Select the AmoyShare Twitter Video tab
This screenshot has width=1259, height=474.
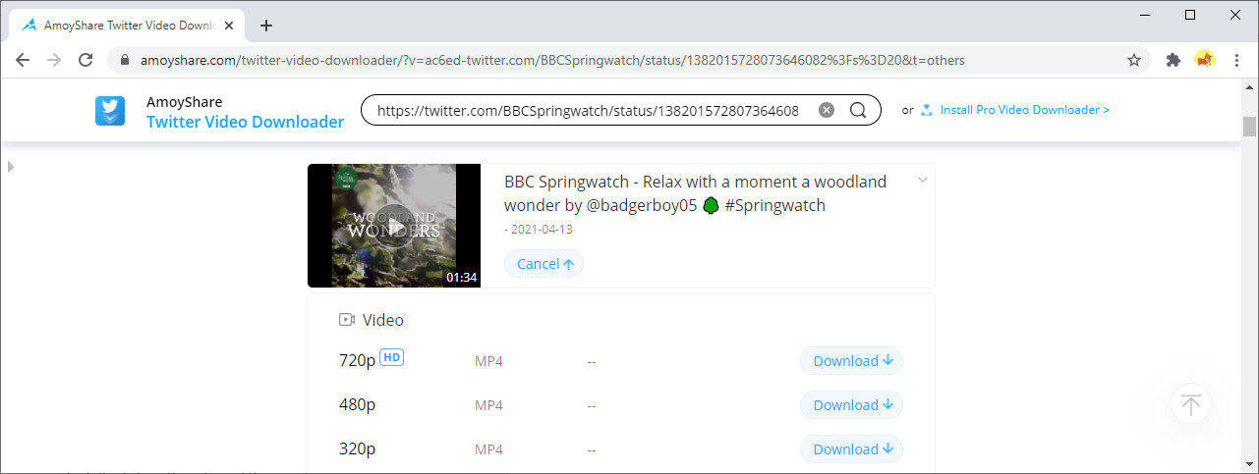click(125, 26)
